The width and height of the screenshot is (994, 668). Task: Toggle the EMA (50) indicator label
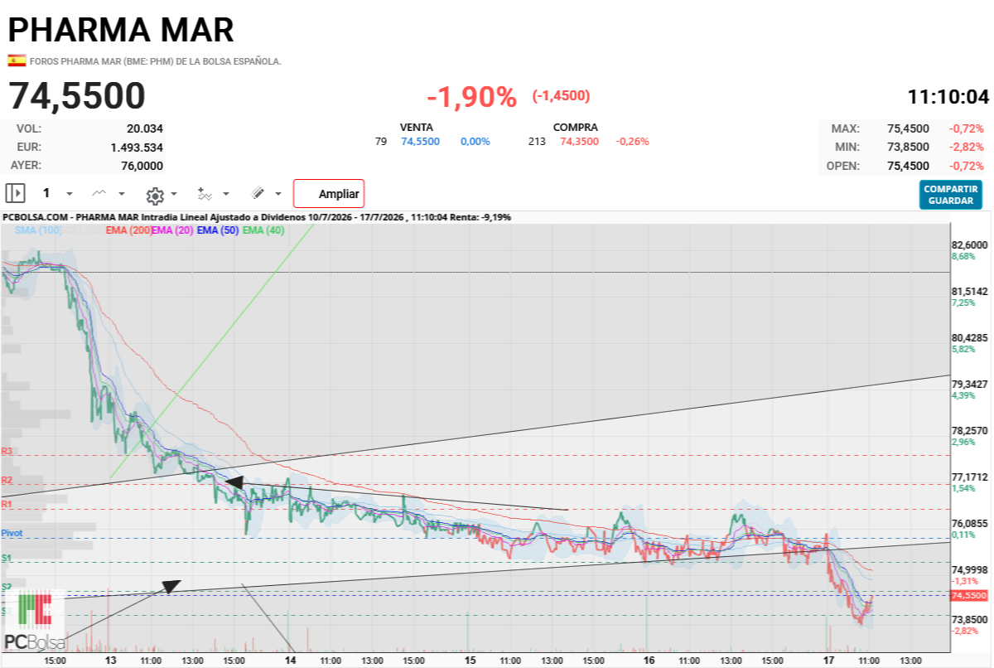click(218, 230)
